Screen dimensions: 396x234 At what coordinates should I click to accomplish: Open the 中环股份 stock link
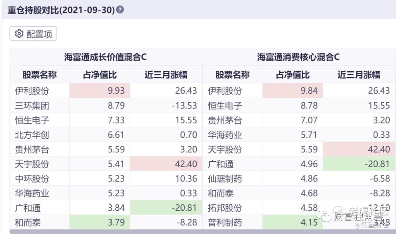32,179
